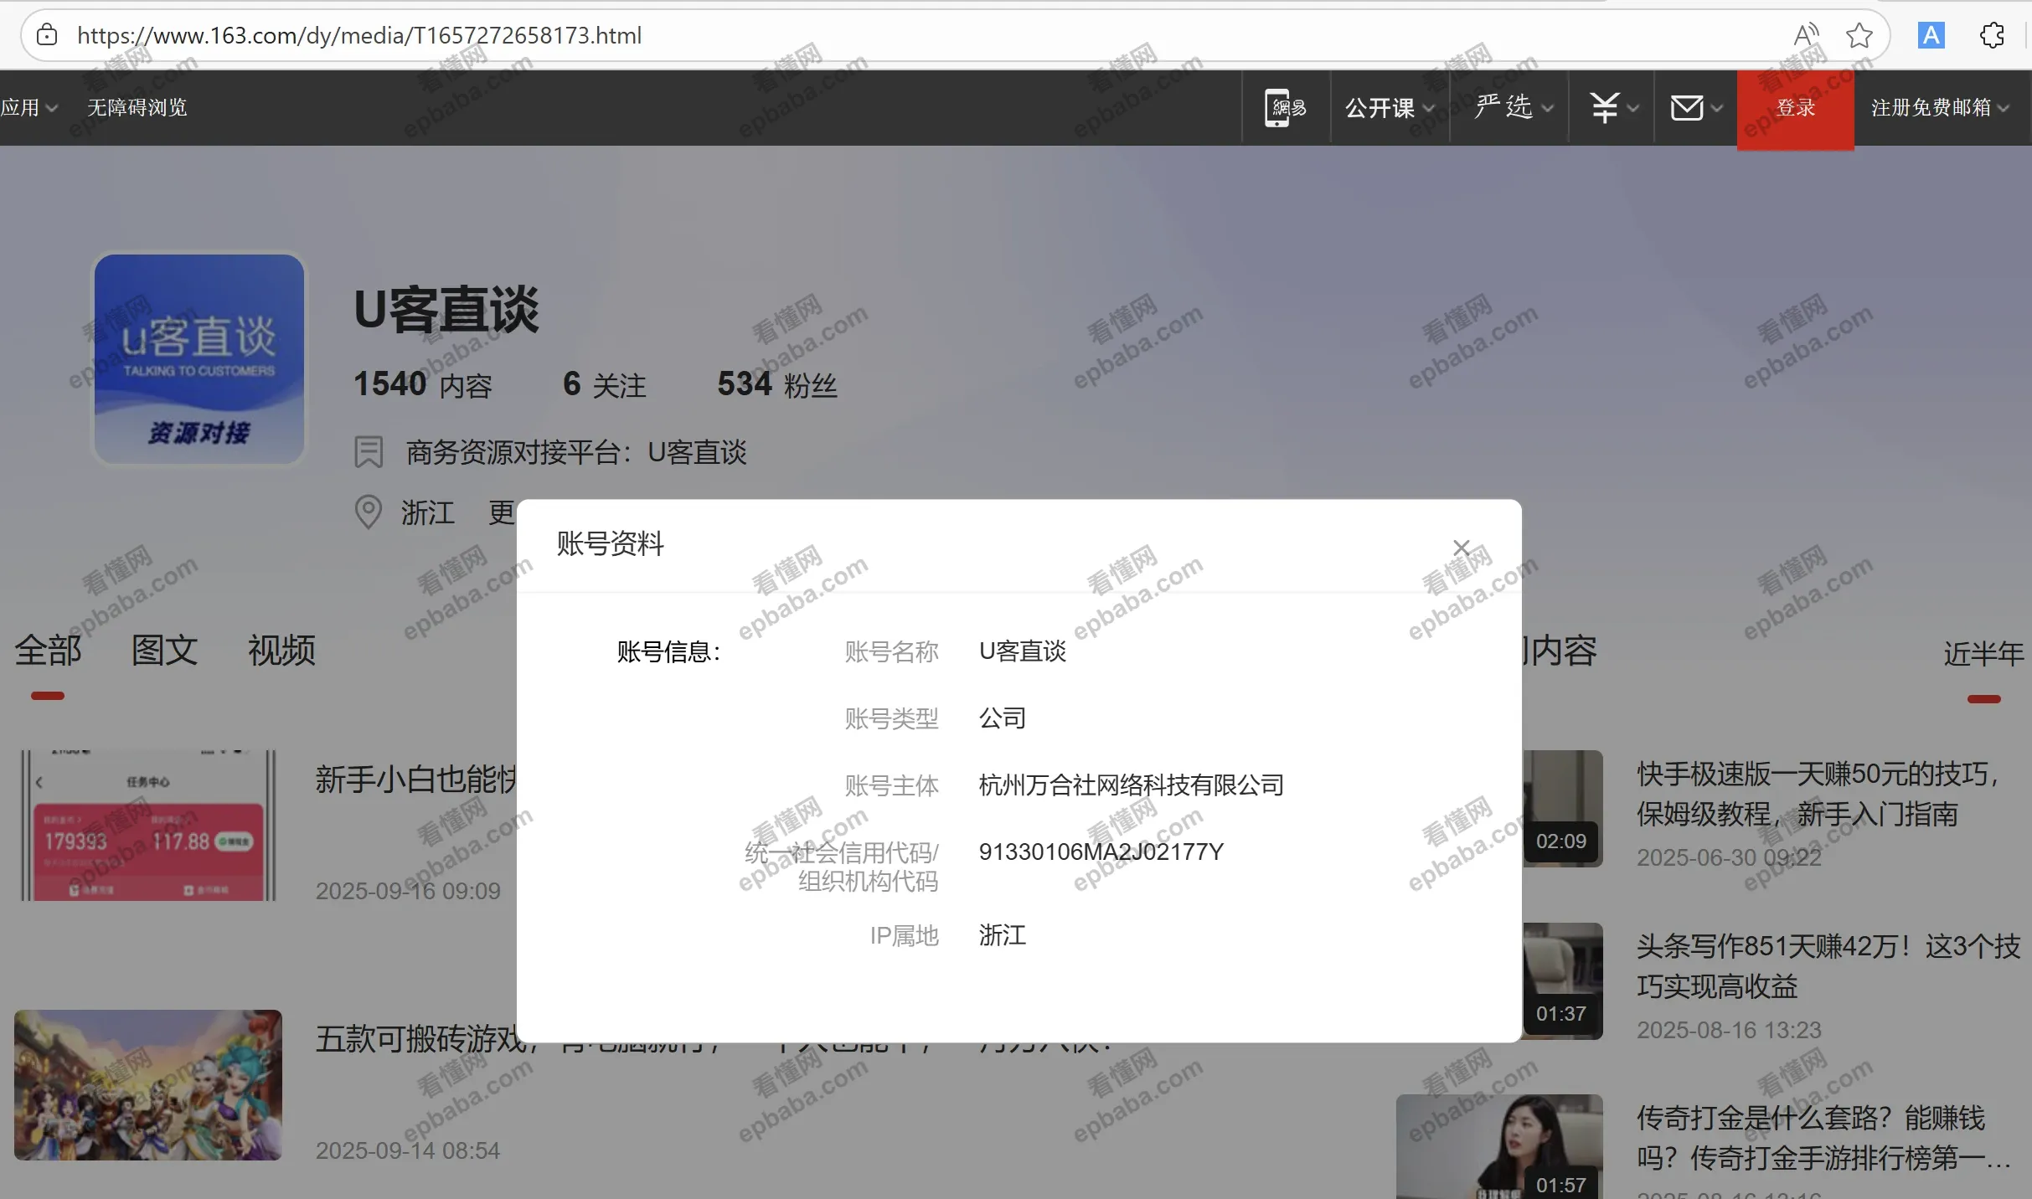
Task: Click the U客直谈 account title
Action: [x=446, y=310]
